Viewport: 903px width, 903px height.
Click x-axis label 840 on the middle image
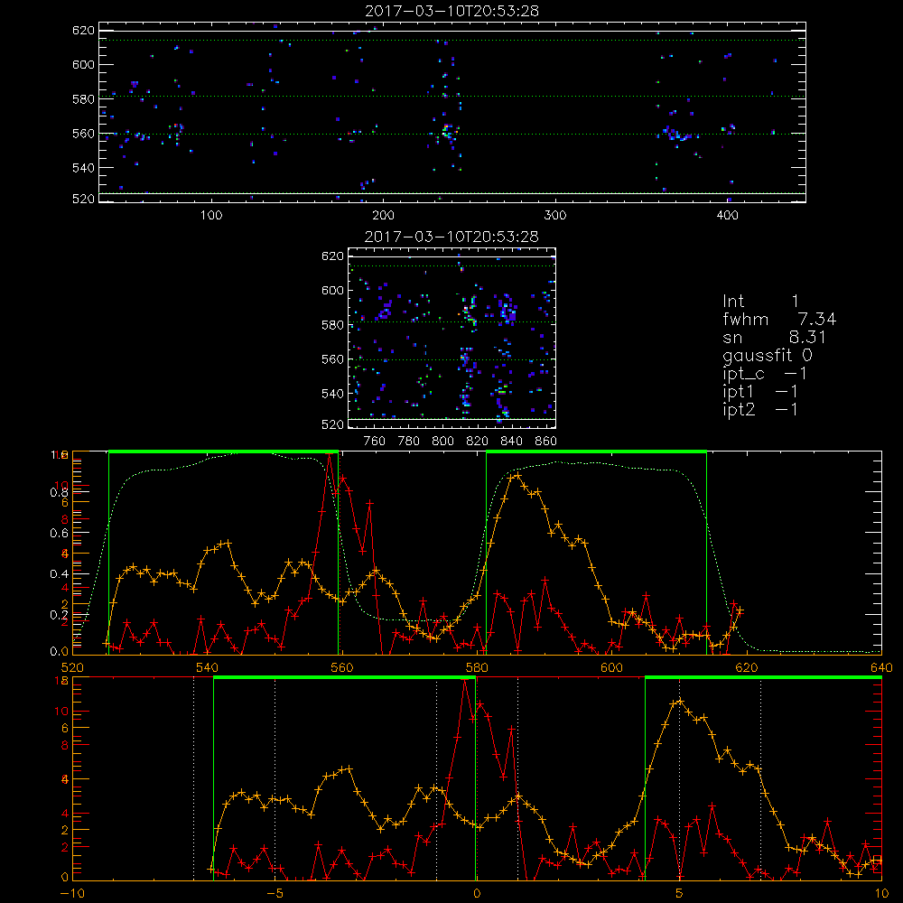[x=511, y=442]
